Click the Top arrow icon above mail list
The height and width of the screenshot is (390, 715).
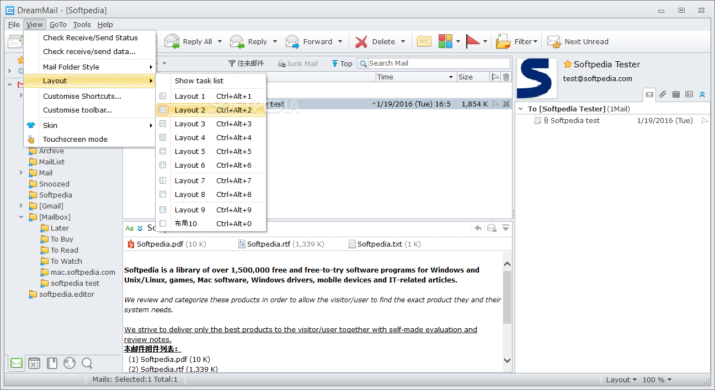pyautogui.click(x=334, y=63)
